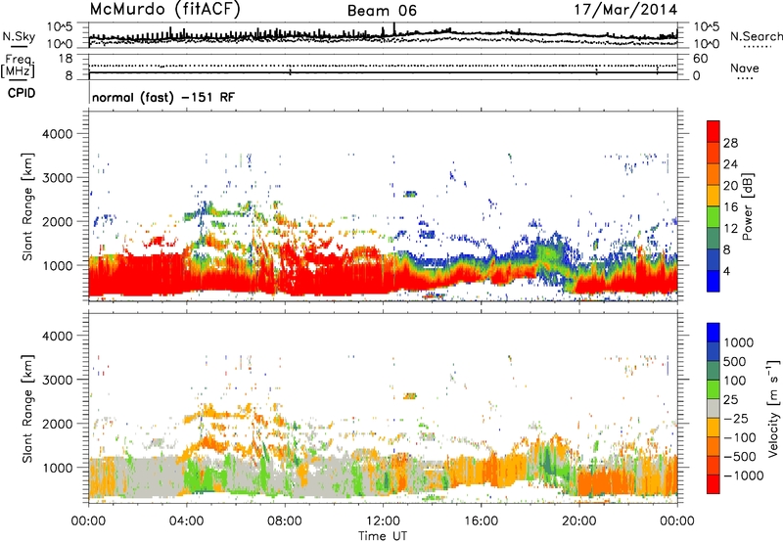Click the 4000 tick on power panel axis
Image resolution: width=783 pixels, height=542 pixels.
[x=57, y=134]
